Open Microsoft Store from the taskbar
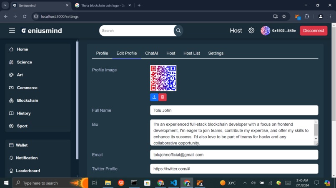 click(x=147, y=183)
